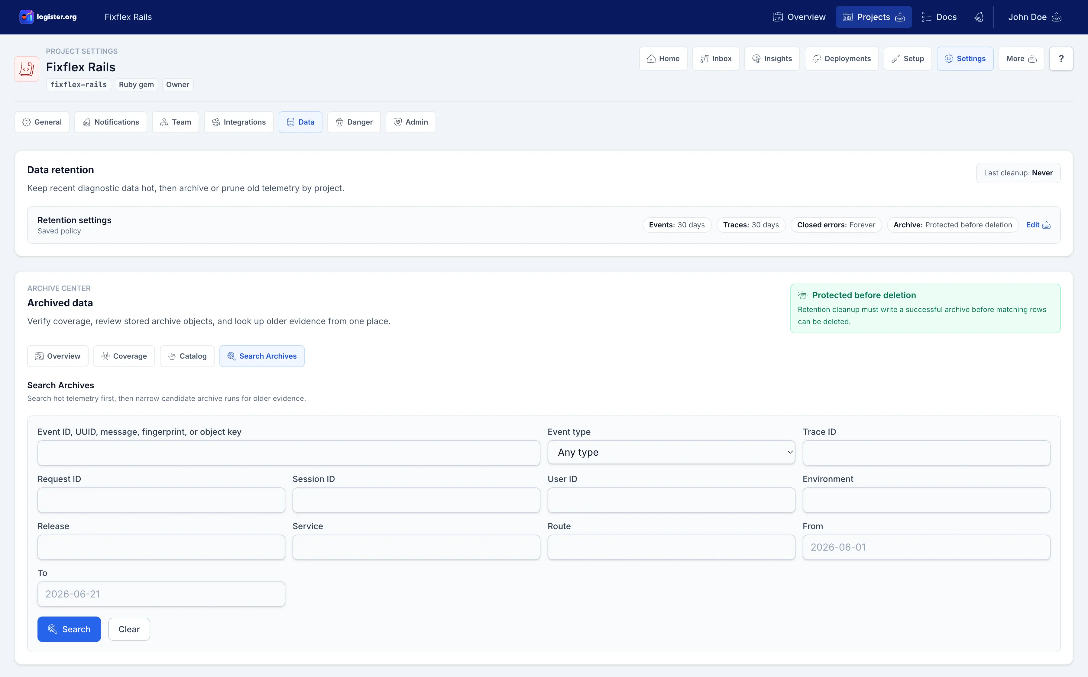
Task: Click into the Request ID field
Action: coord(161,500)
